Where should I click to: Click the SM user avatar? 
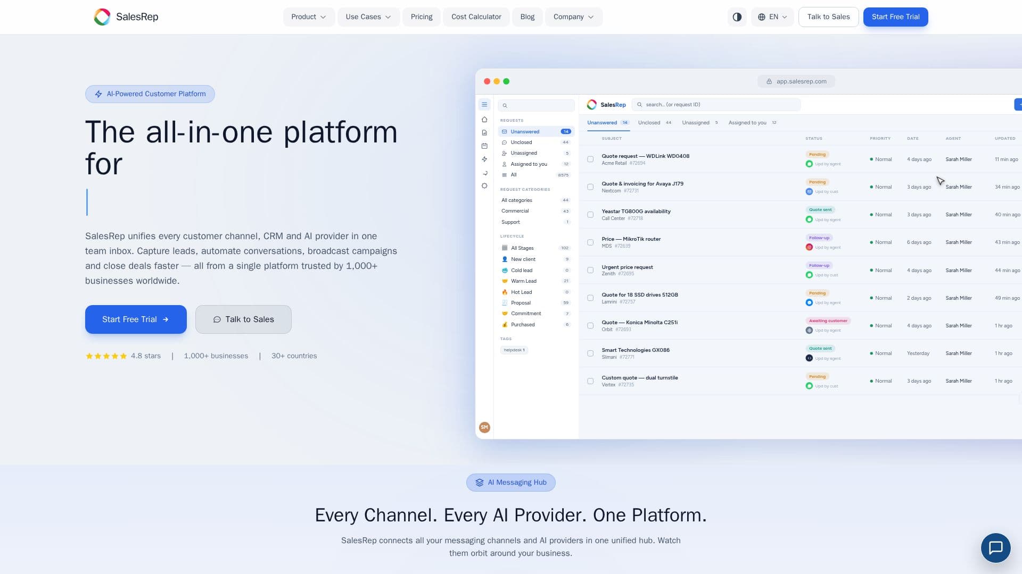click(484, 427)
